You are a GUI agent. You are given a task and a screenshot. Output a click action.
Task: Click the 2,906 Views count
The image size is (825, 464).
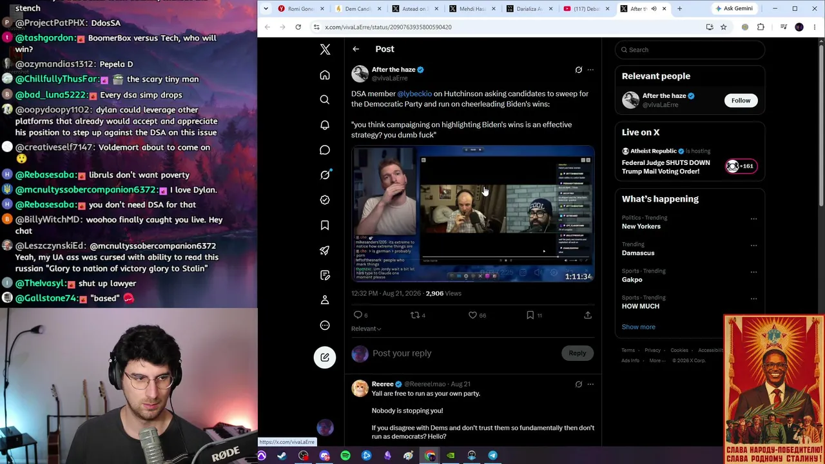click(443, 293)
